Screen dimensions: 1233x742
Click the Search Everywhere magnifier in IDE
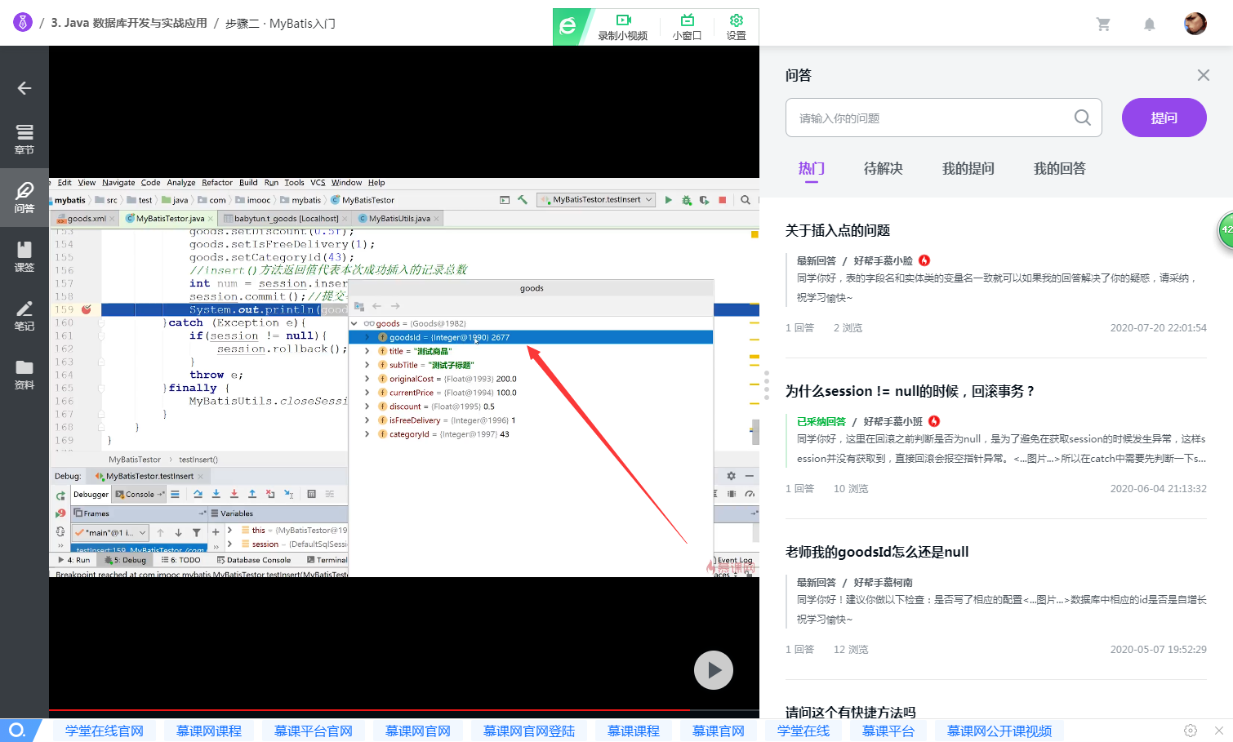click(x=746, y=200)
